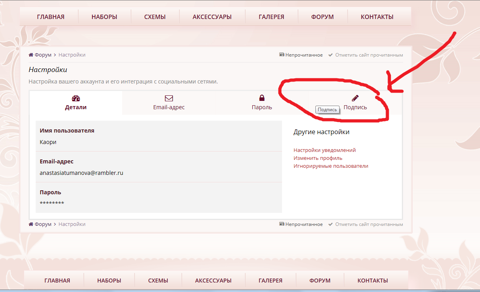Click the pencil icon above Подпись
Image resolution: width=480 pixels, height=292 pixels.
355,98
